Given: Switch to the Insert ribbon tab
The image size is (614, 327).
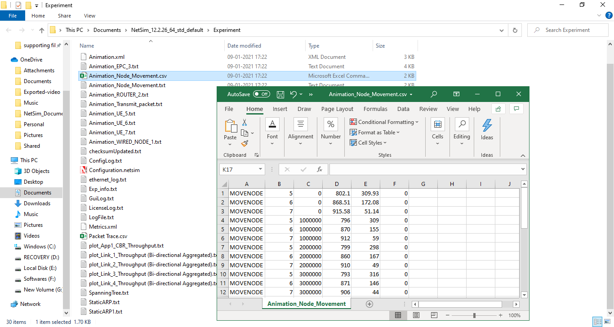Looking at the screenshot, I should coord(280,109).
